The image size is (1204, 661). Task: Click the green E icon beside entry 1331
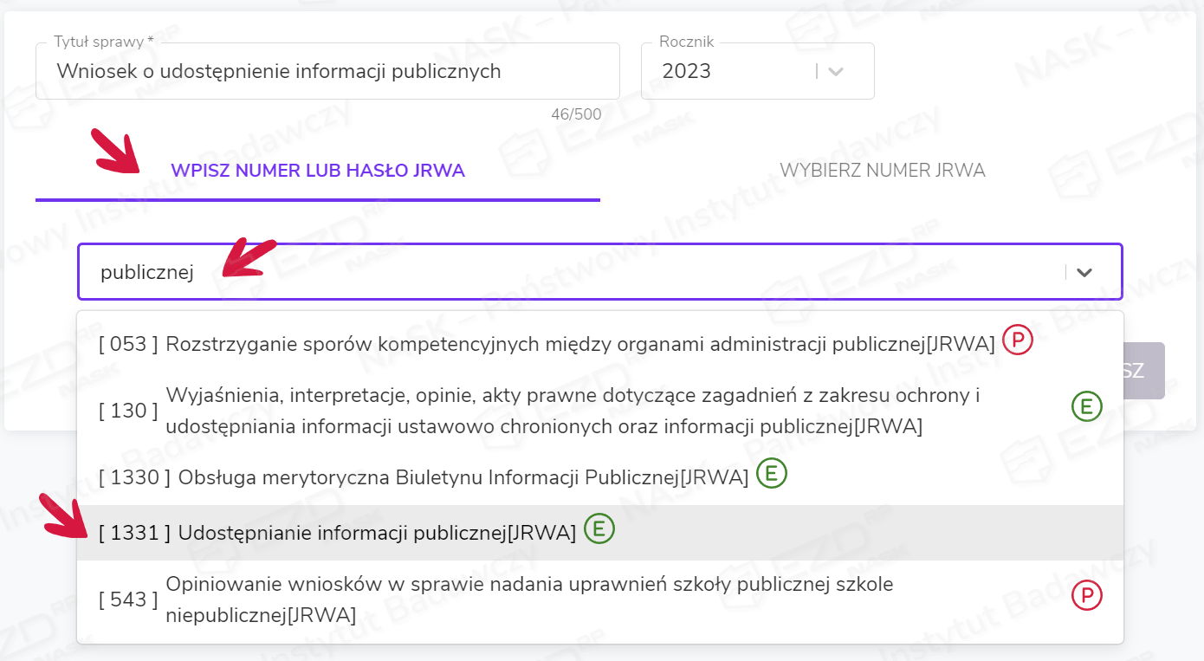click(x=599, y=528)
